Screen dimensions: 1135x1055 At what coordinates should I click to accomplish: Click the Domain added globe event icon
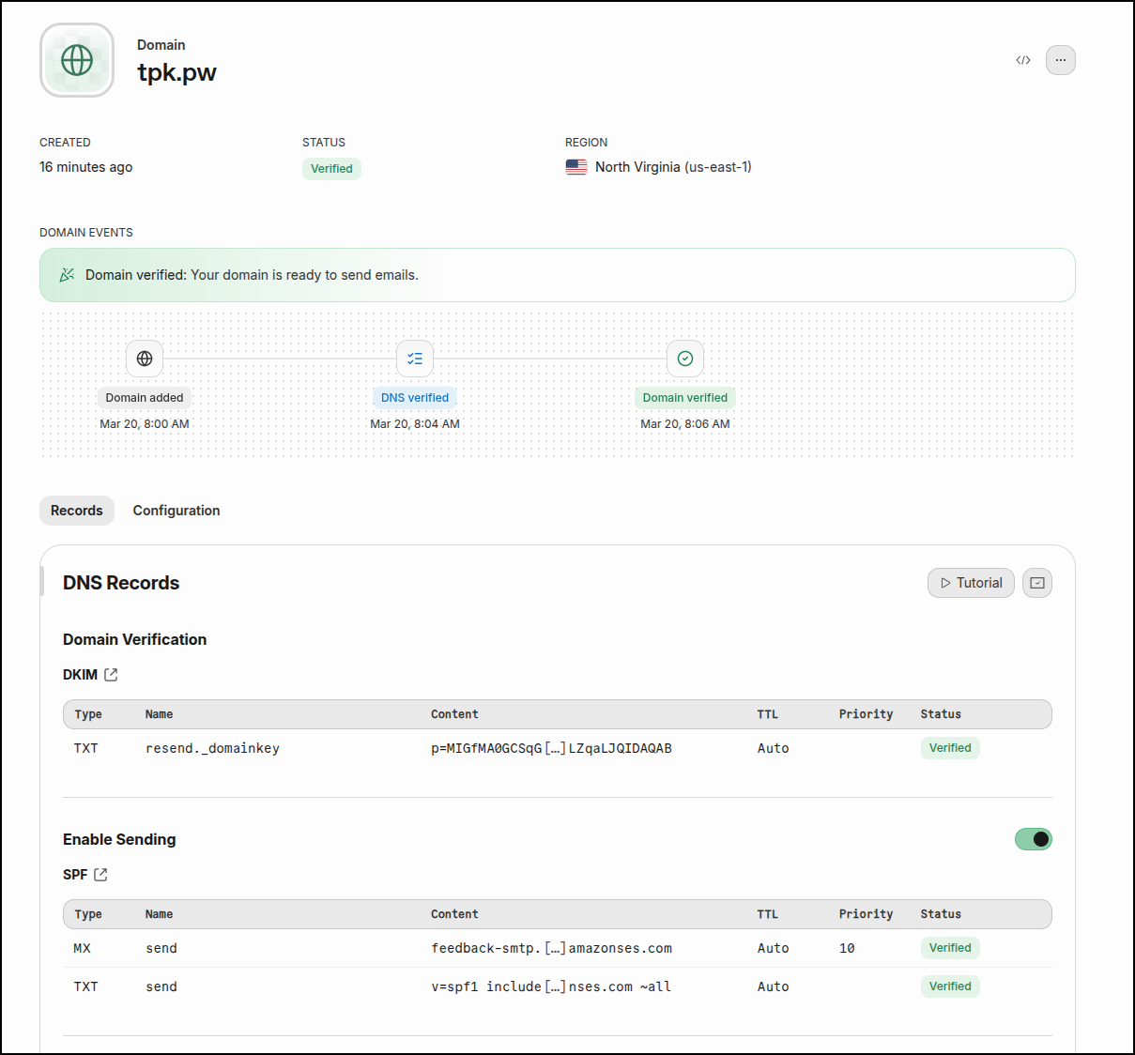coord(145,359)
